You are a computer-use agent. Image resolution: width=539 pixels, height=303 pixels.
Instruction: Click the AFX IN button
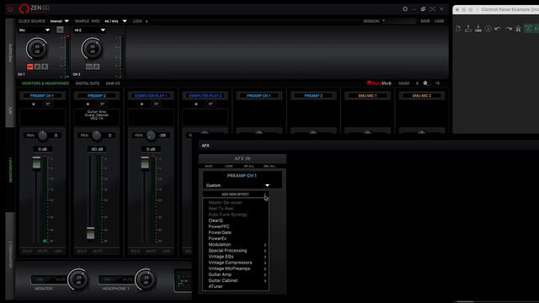tap(243, 158)
